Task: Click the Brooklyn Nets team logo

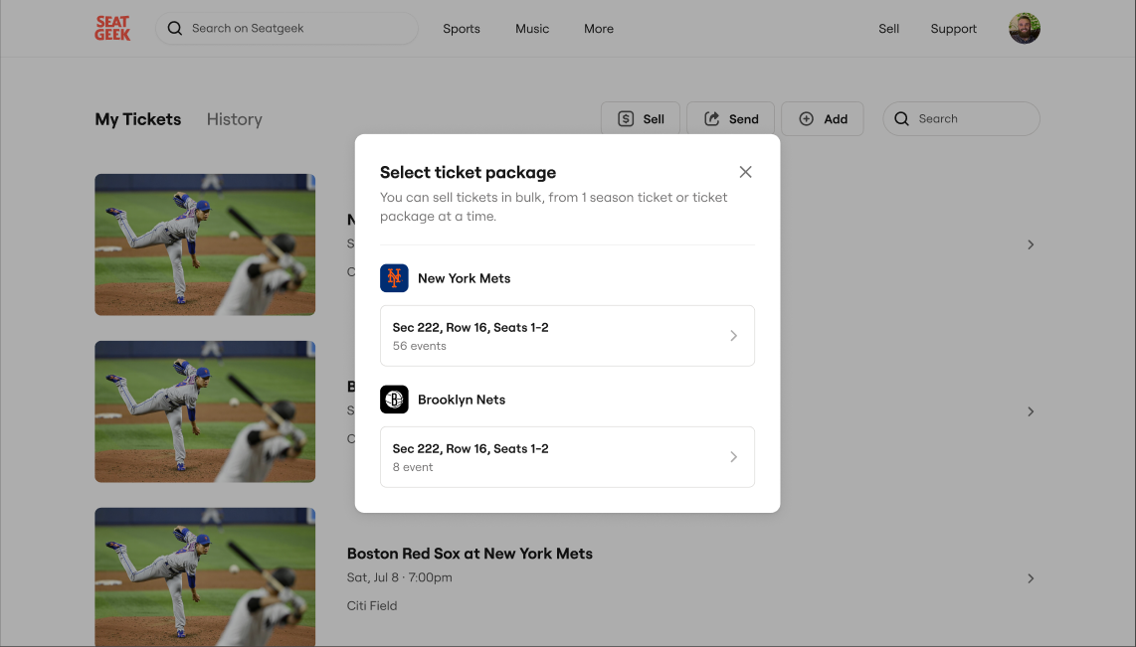Action: (x=394, y=400)
